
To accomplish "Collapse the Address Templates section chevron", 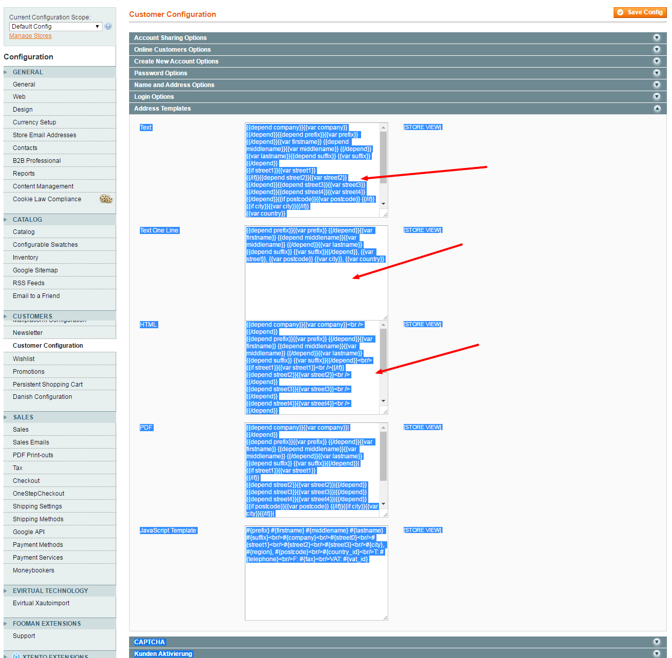I will [x=658, y=108].
